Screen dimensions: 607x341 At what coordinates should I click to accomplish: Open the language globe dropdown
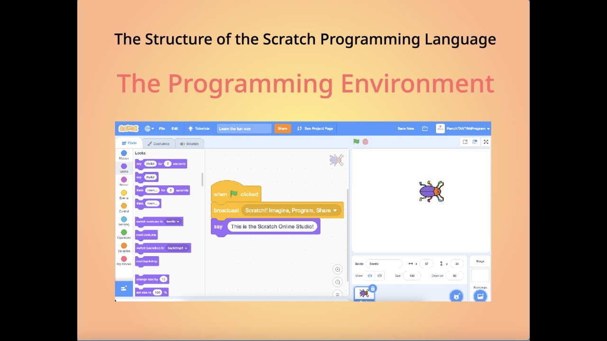point(149,128)
